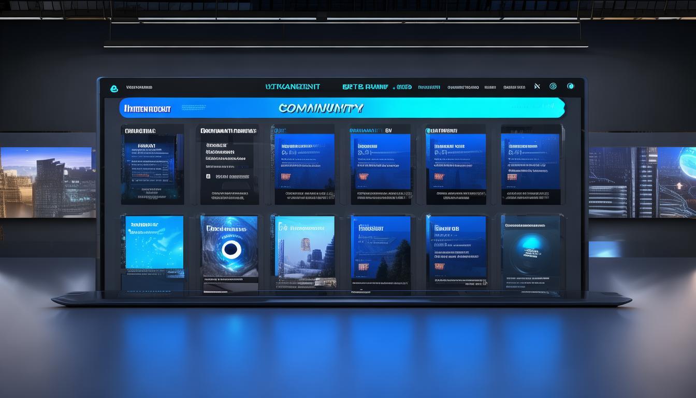Screen dimensions: 696x398
Task: Open the last card in the top row
Action: click(x=531, y=164)
